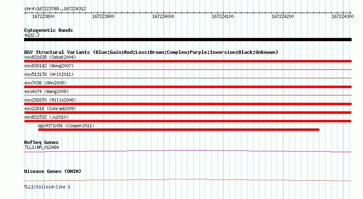
Task: Open variant nsv821638 (Sebat2004) label
Action: [50, 57]
